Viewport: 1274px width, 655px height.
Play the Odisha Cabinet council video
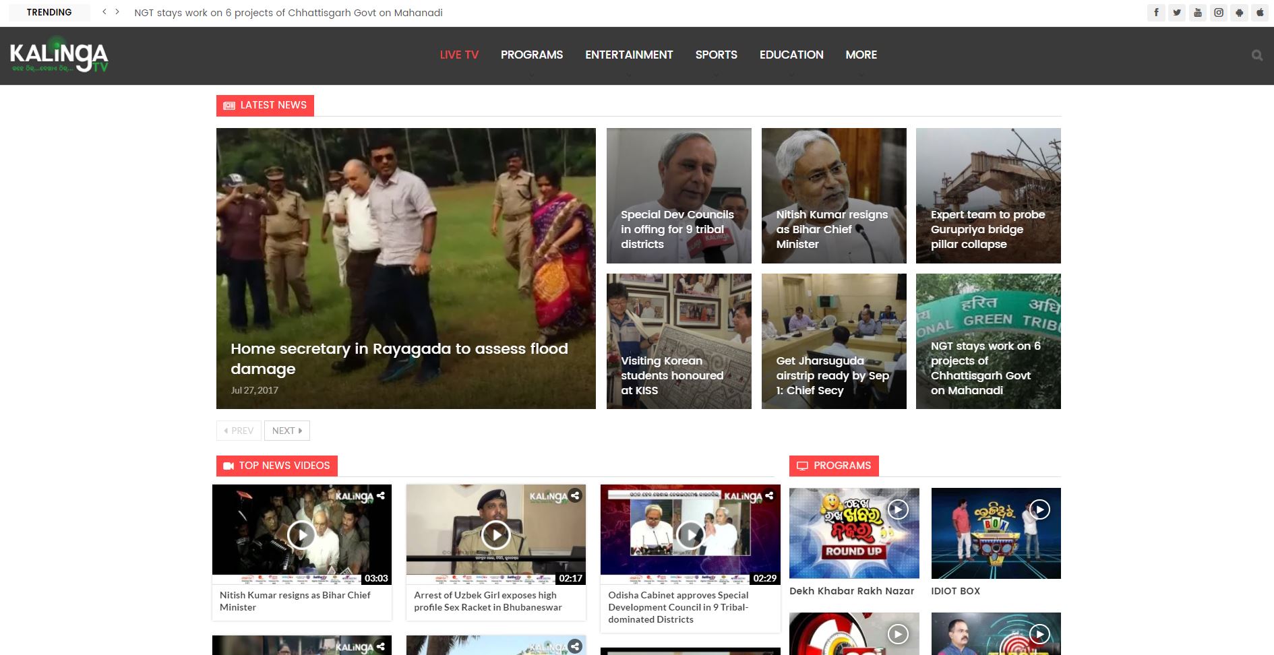[690, 535]
